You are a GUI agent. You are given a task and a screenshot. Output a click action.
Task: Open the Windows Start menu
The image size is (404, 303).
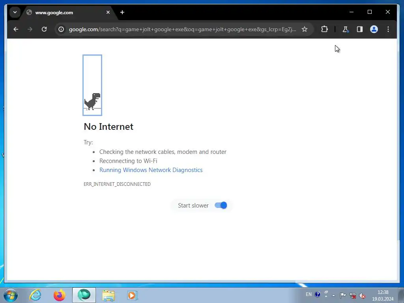pyautogui.click(x=11, y=295)
